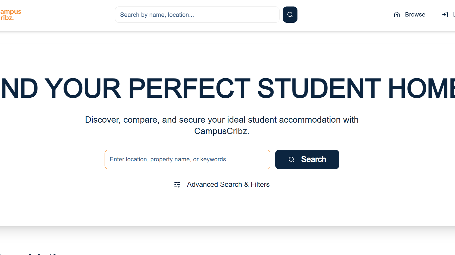Click the home icon beside Browse
The height and width of the screenshot is (255, 455).
coord(397,15)
